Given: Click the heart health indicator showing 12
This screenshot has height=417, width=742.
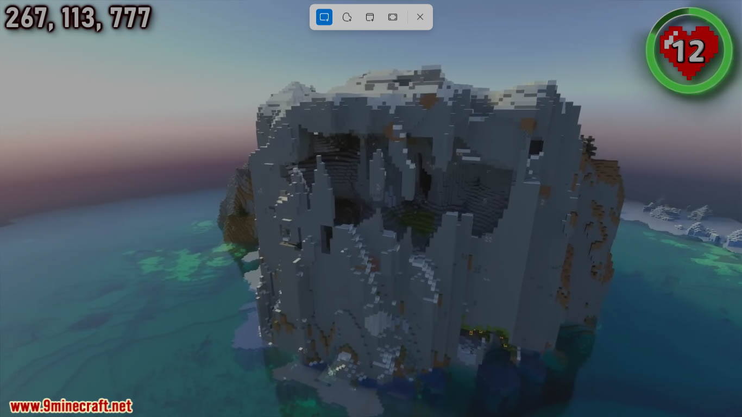Looking at the screenshot, I should [689, 50].
